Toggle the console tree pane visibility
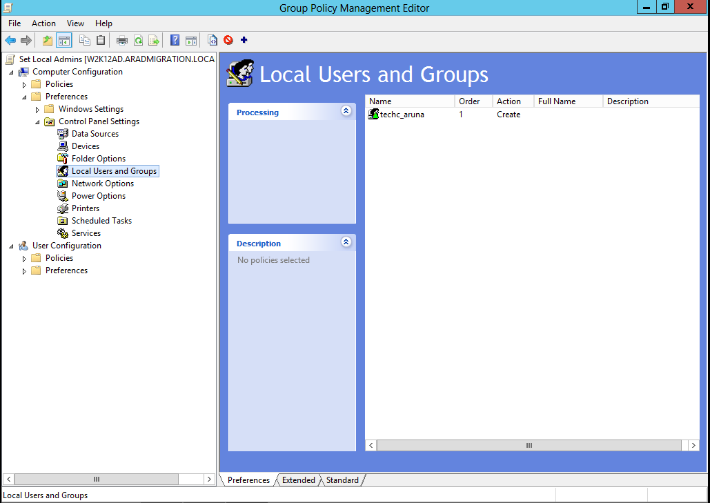The image size is (710, 503). [63, 40]
